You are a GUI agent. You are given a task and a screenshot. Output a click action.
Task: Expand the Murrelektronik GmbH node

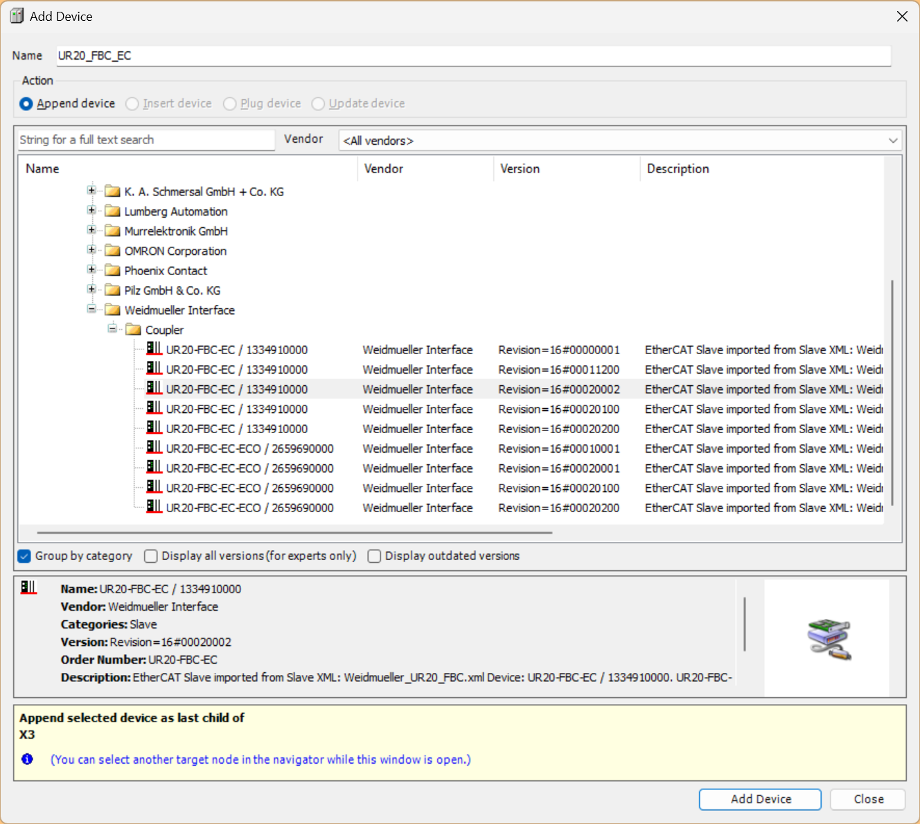point(91,229)
